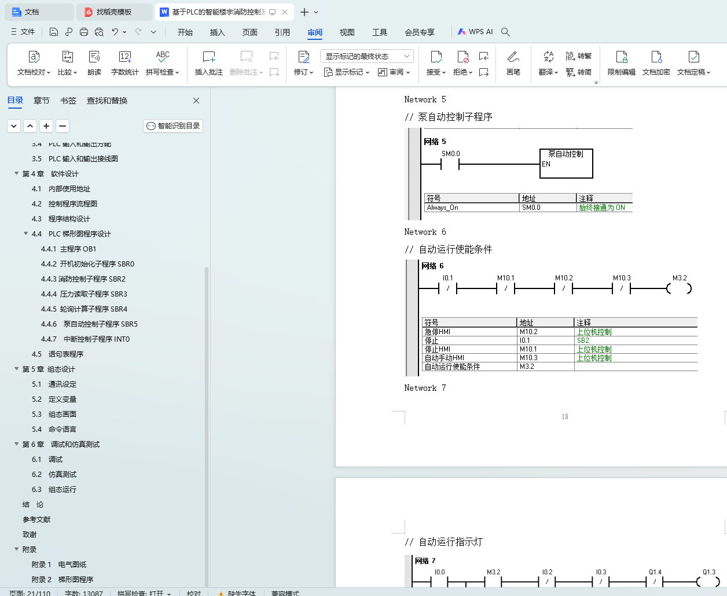
Task: Switch to the 引用 ribbon tab
Action: tap(282, 32)
